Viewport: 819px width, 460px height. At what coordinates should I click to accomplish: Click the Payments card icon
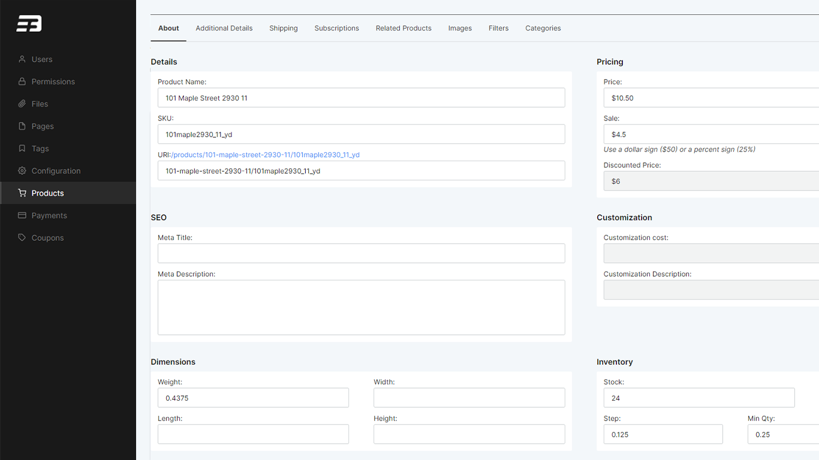click(x=22, y=216)
